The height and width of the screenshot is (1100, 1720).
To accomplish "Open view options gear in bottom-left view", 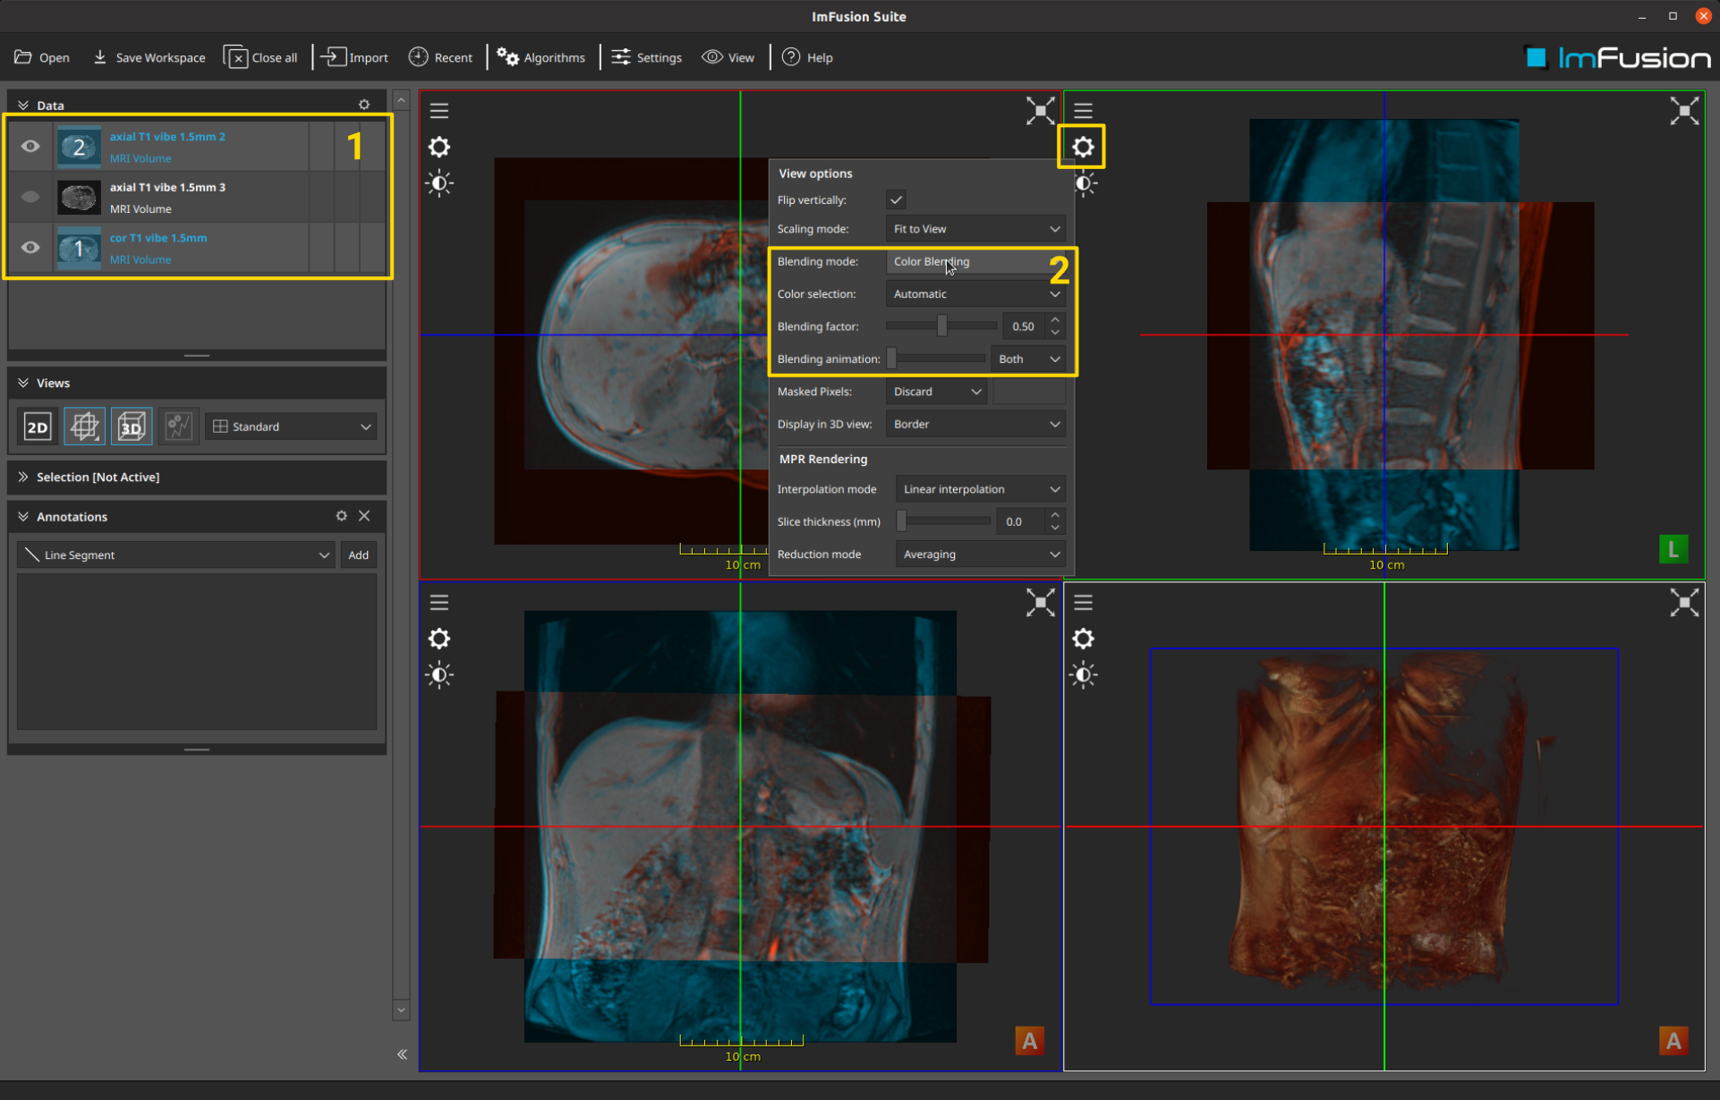I will tap(439, 639).
